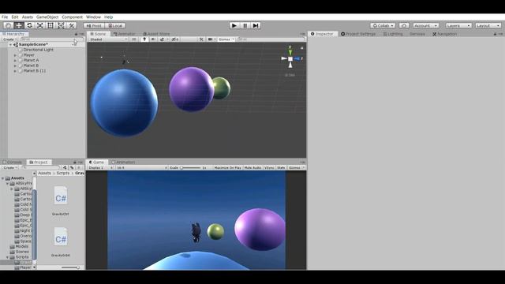Open the cloud services button

(404, 25)
